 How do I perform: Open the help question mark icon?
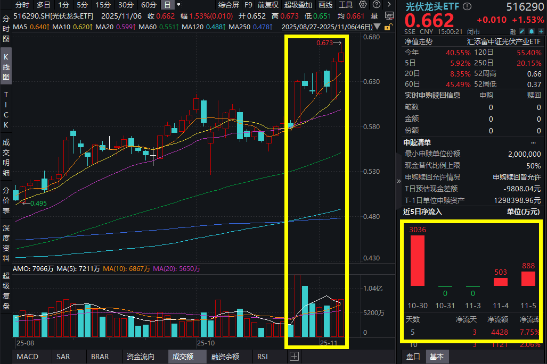[377, 5]
